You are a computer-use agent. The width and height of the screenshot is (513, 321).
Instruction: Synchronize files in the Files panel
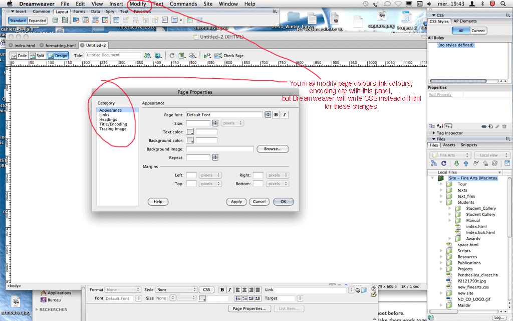[494, 163]
